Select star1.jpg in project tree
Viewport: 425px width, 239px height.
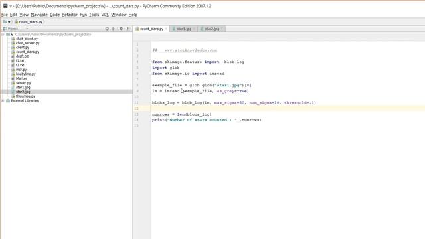(23, 88)
